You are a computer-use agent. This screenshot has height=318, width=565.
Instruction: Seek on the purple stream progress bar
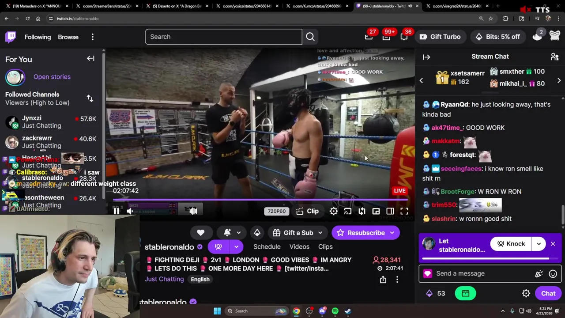[x=260, y=200]
